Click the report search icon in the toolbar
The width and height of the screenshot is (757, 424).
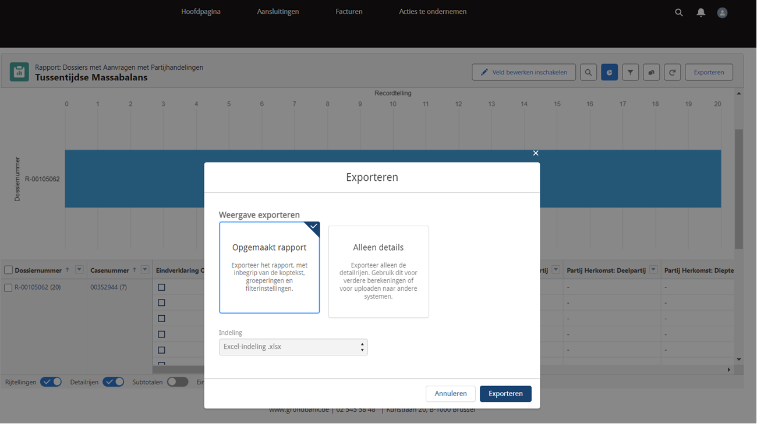pos(588,73)
